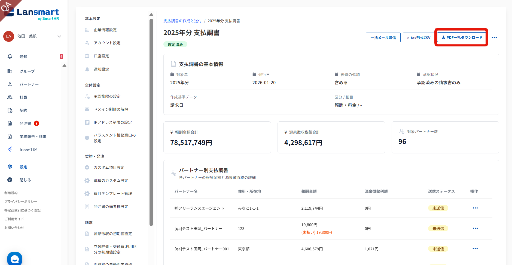The width and height of the screenshot is (512, 265).
Task: Click the LA user avatar
Action: [9, 36]
